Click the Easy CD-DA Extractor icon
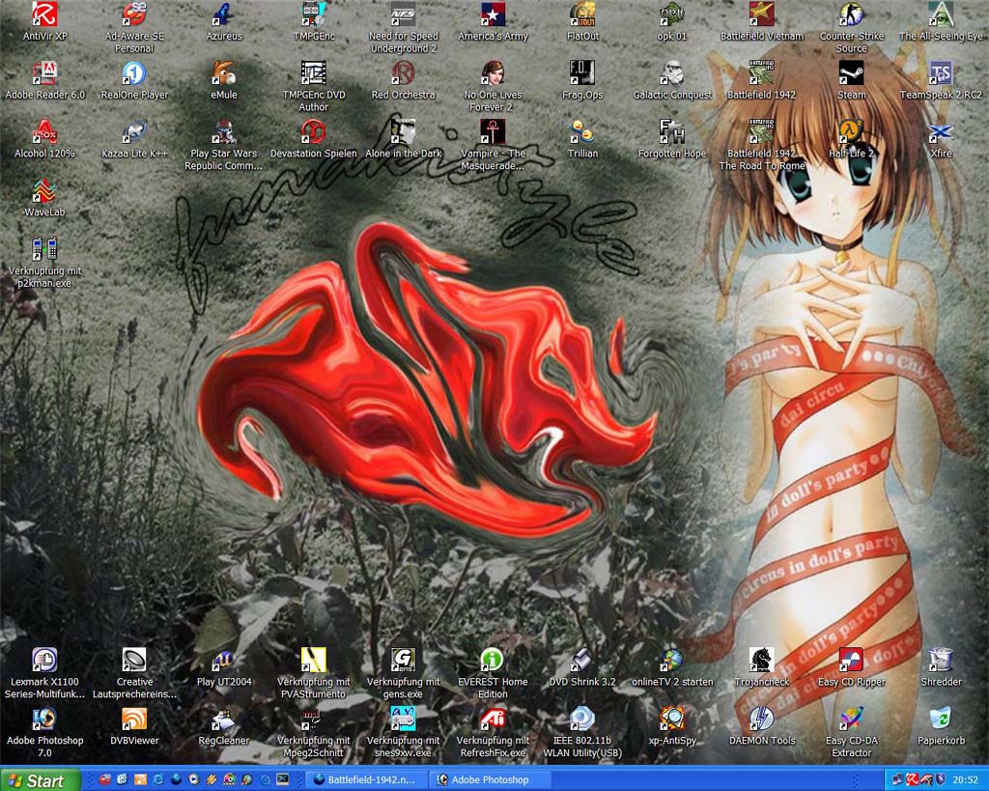Image resolution: width=989 pixels, height=791 pixels. [x=852, y=719]
